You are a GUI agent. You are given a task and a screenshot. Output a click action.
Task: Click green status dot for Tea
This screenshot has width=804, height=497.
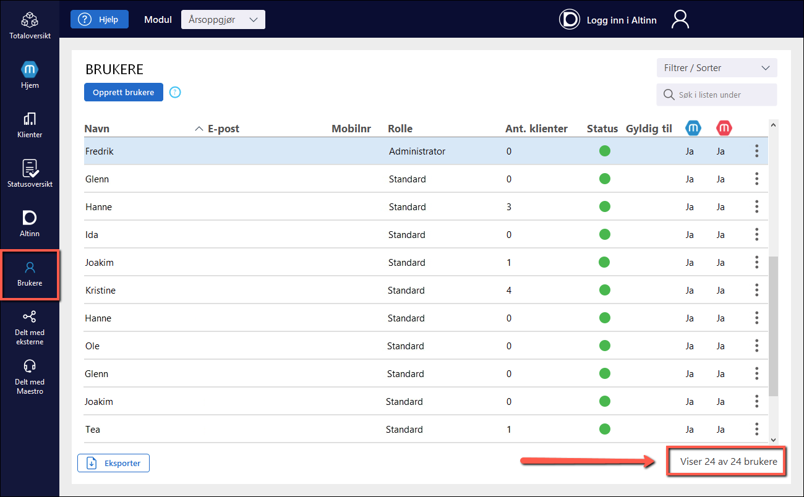click(x=605, y=429)
